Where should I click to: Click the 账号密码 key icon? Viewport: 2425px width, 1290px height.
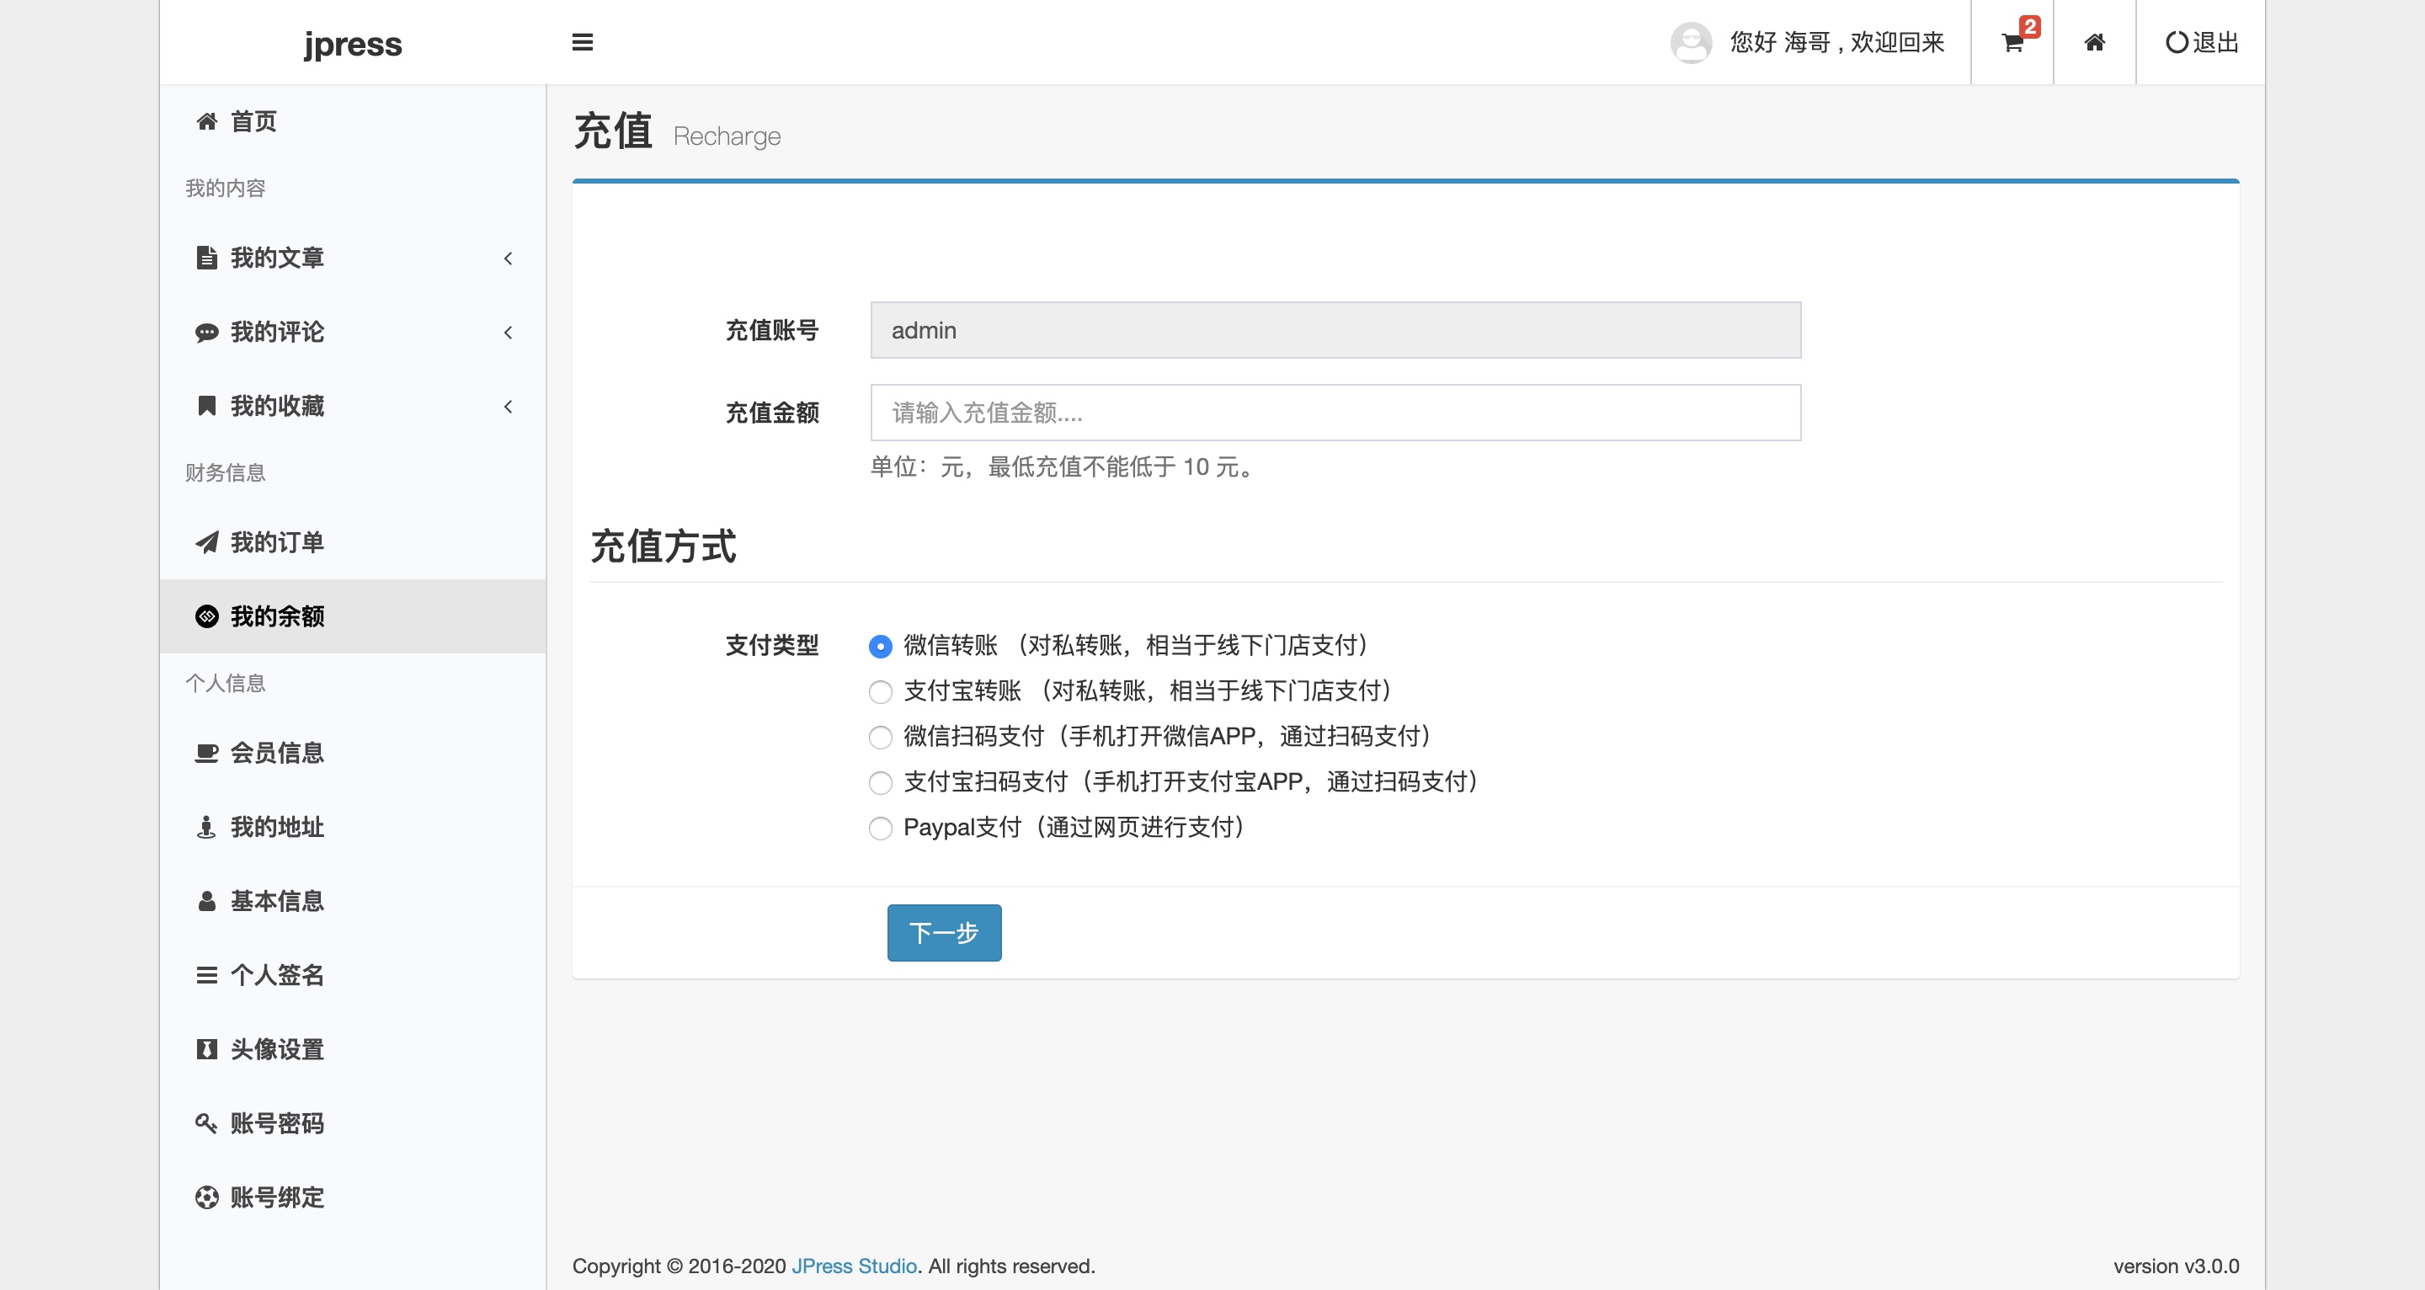(x=206, y=1123)
